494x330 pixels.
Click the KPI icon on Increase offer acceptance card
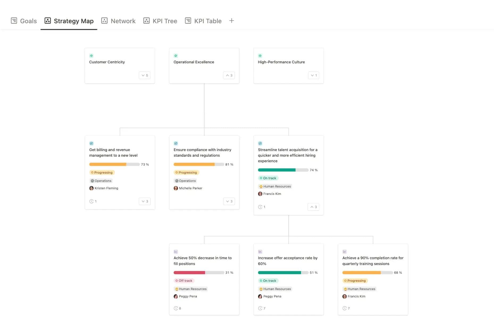point(260,251)
